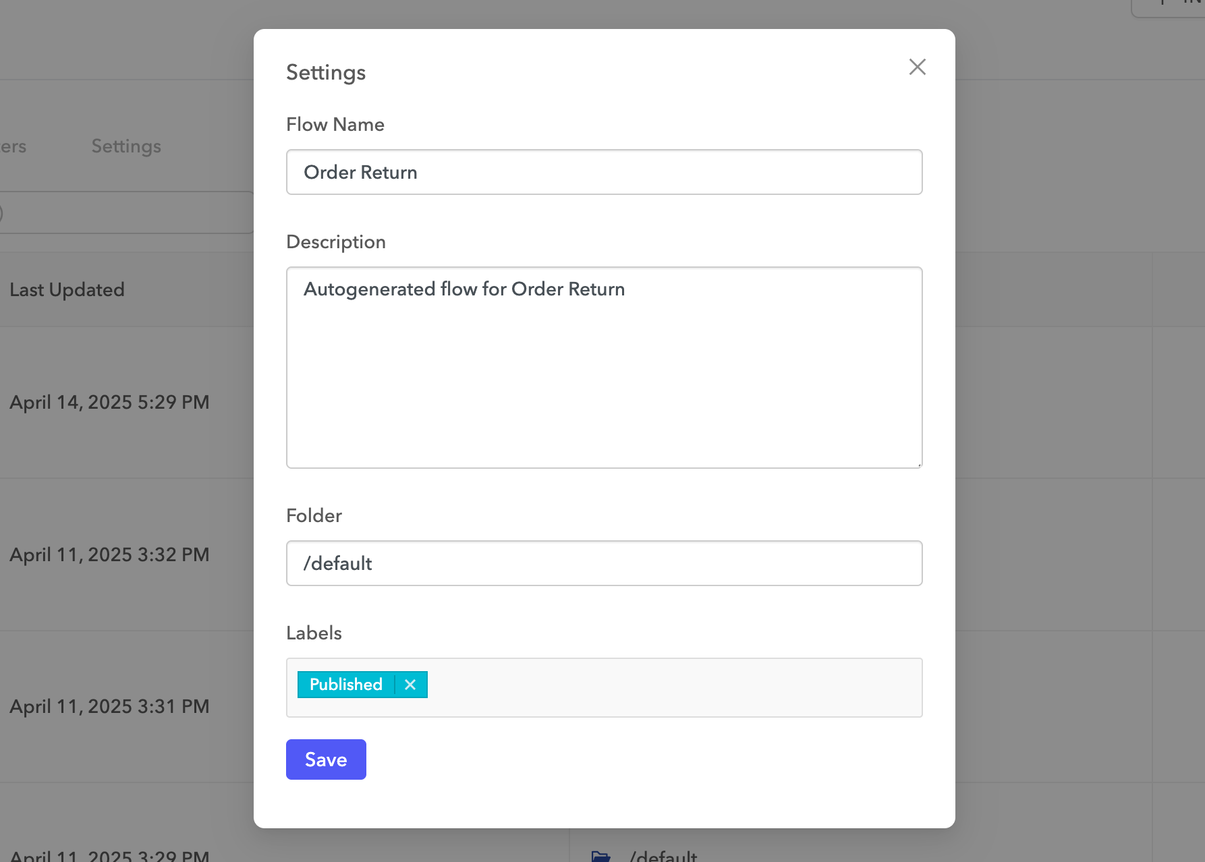The width and height of the screenshot is (1205, 862).
Task: Click the Autogenerated flow description text
Action: click(x=464, y=289)
